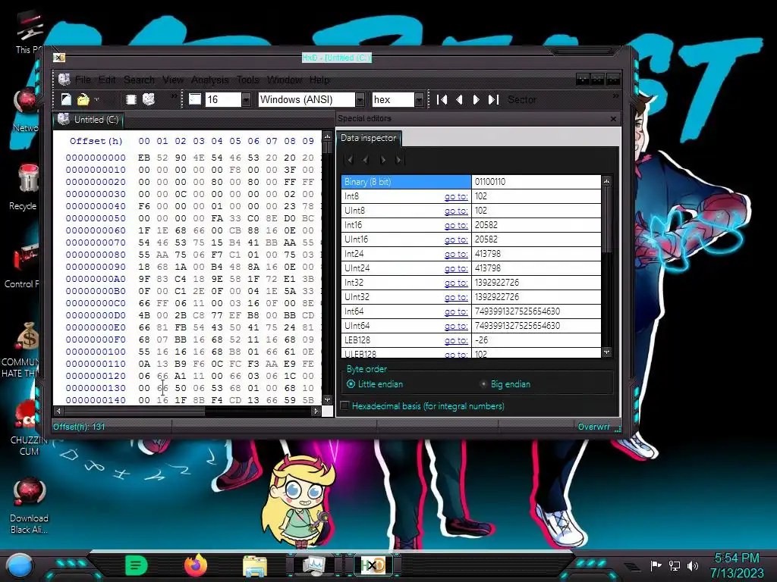Click the Action Center flag tray icon

click(x=656, y=565)
